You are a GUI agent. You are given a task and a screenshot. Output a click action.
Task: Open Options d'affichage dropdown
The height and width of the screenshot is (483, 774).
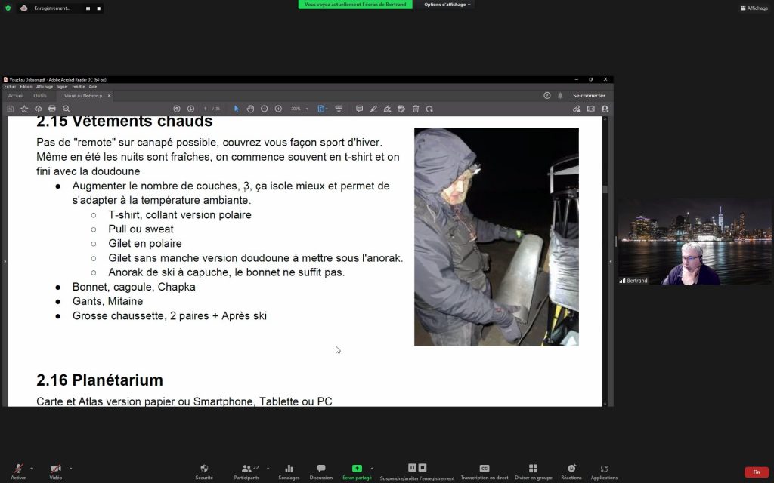(x=447, y=5)
